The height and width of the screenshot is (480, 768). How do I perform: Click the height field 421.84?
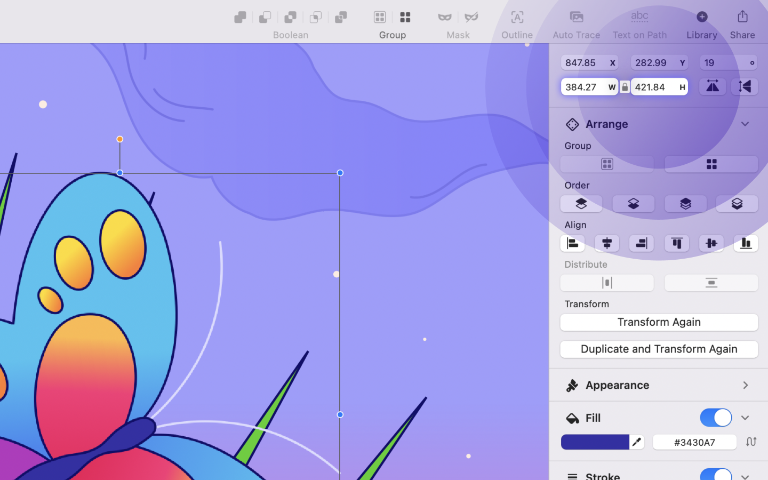659,87
